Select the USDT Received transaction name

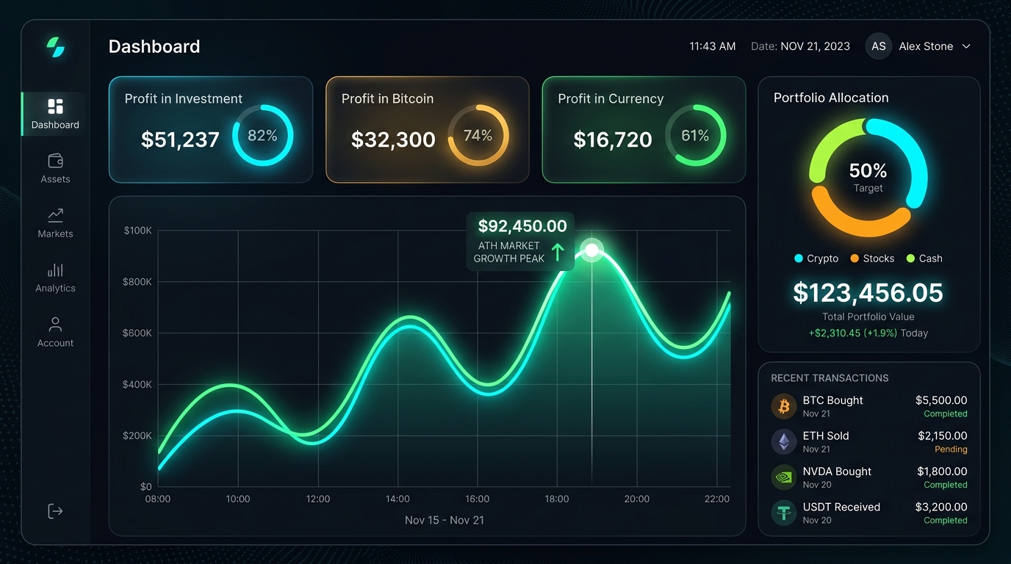(842, 507)
